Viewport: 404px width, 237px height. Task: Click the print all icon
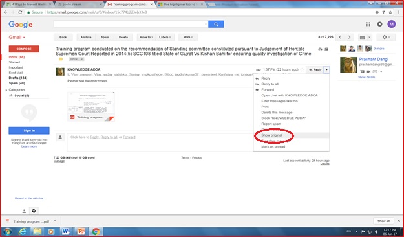click(x=320, y=49)
